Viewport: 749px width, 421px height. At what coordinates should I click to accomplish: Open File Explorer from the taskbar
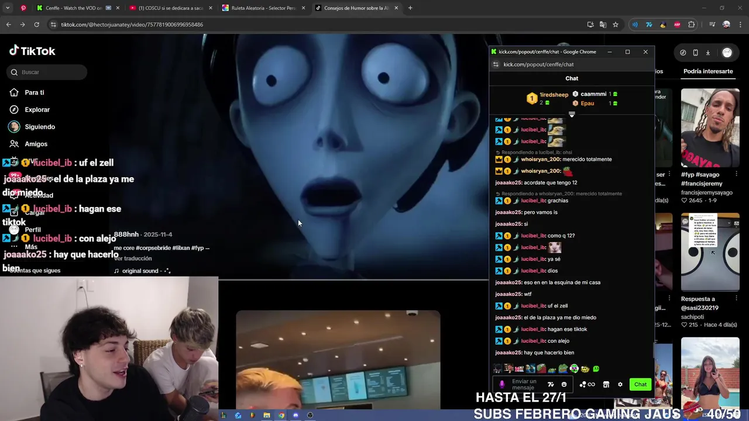tap(267, 415)
